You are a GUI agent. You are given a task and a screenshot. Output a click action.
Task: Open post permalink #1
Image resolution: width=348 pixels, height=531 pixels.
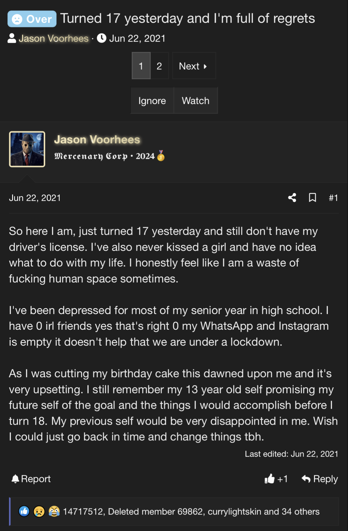tap(333, 198)
